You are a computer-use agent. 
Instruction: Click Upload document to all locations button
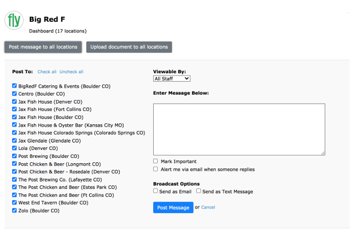point(129,47)
